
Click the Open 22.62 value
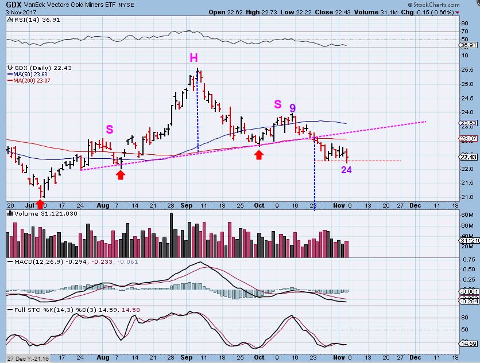(x=226, y=12)
